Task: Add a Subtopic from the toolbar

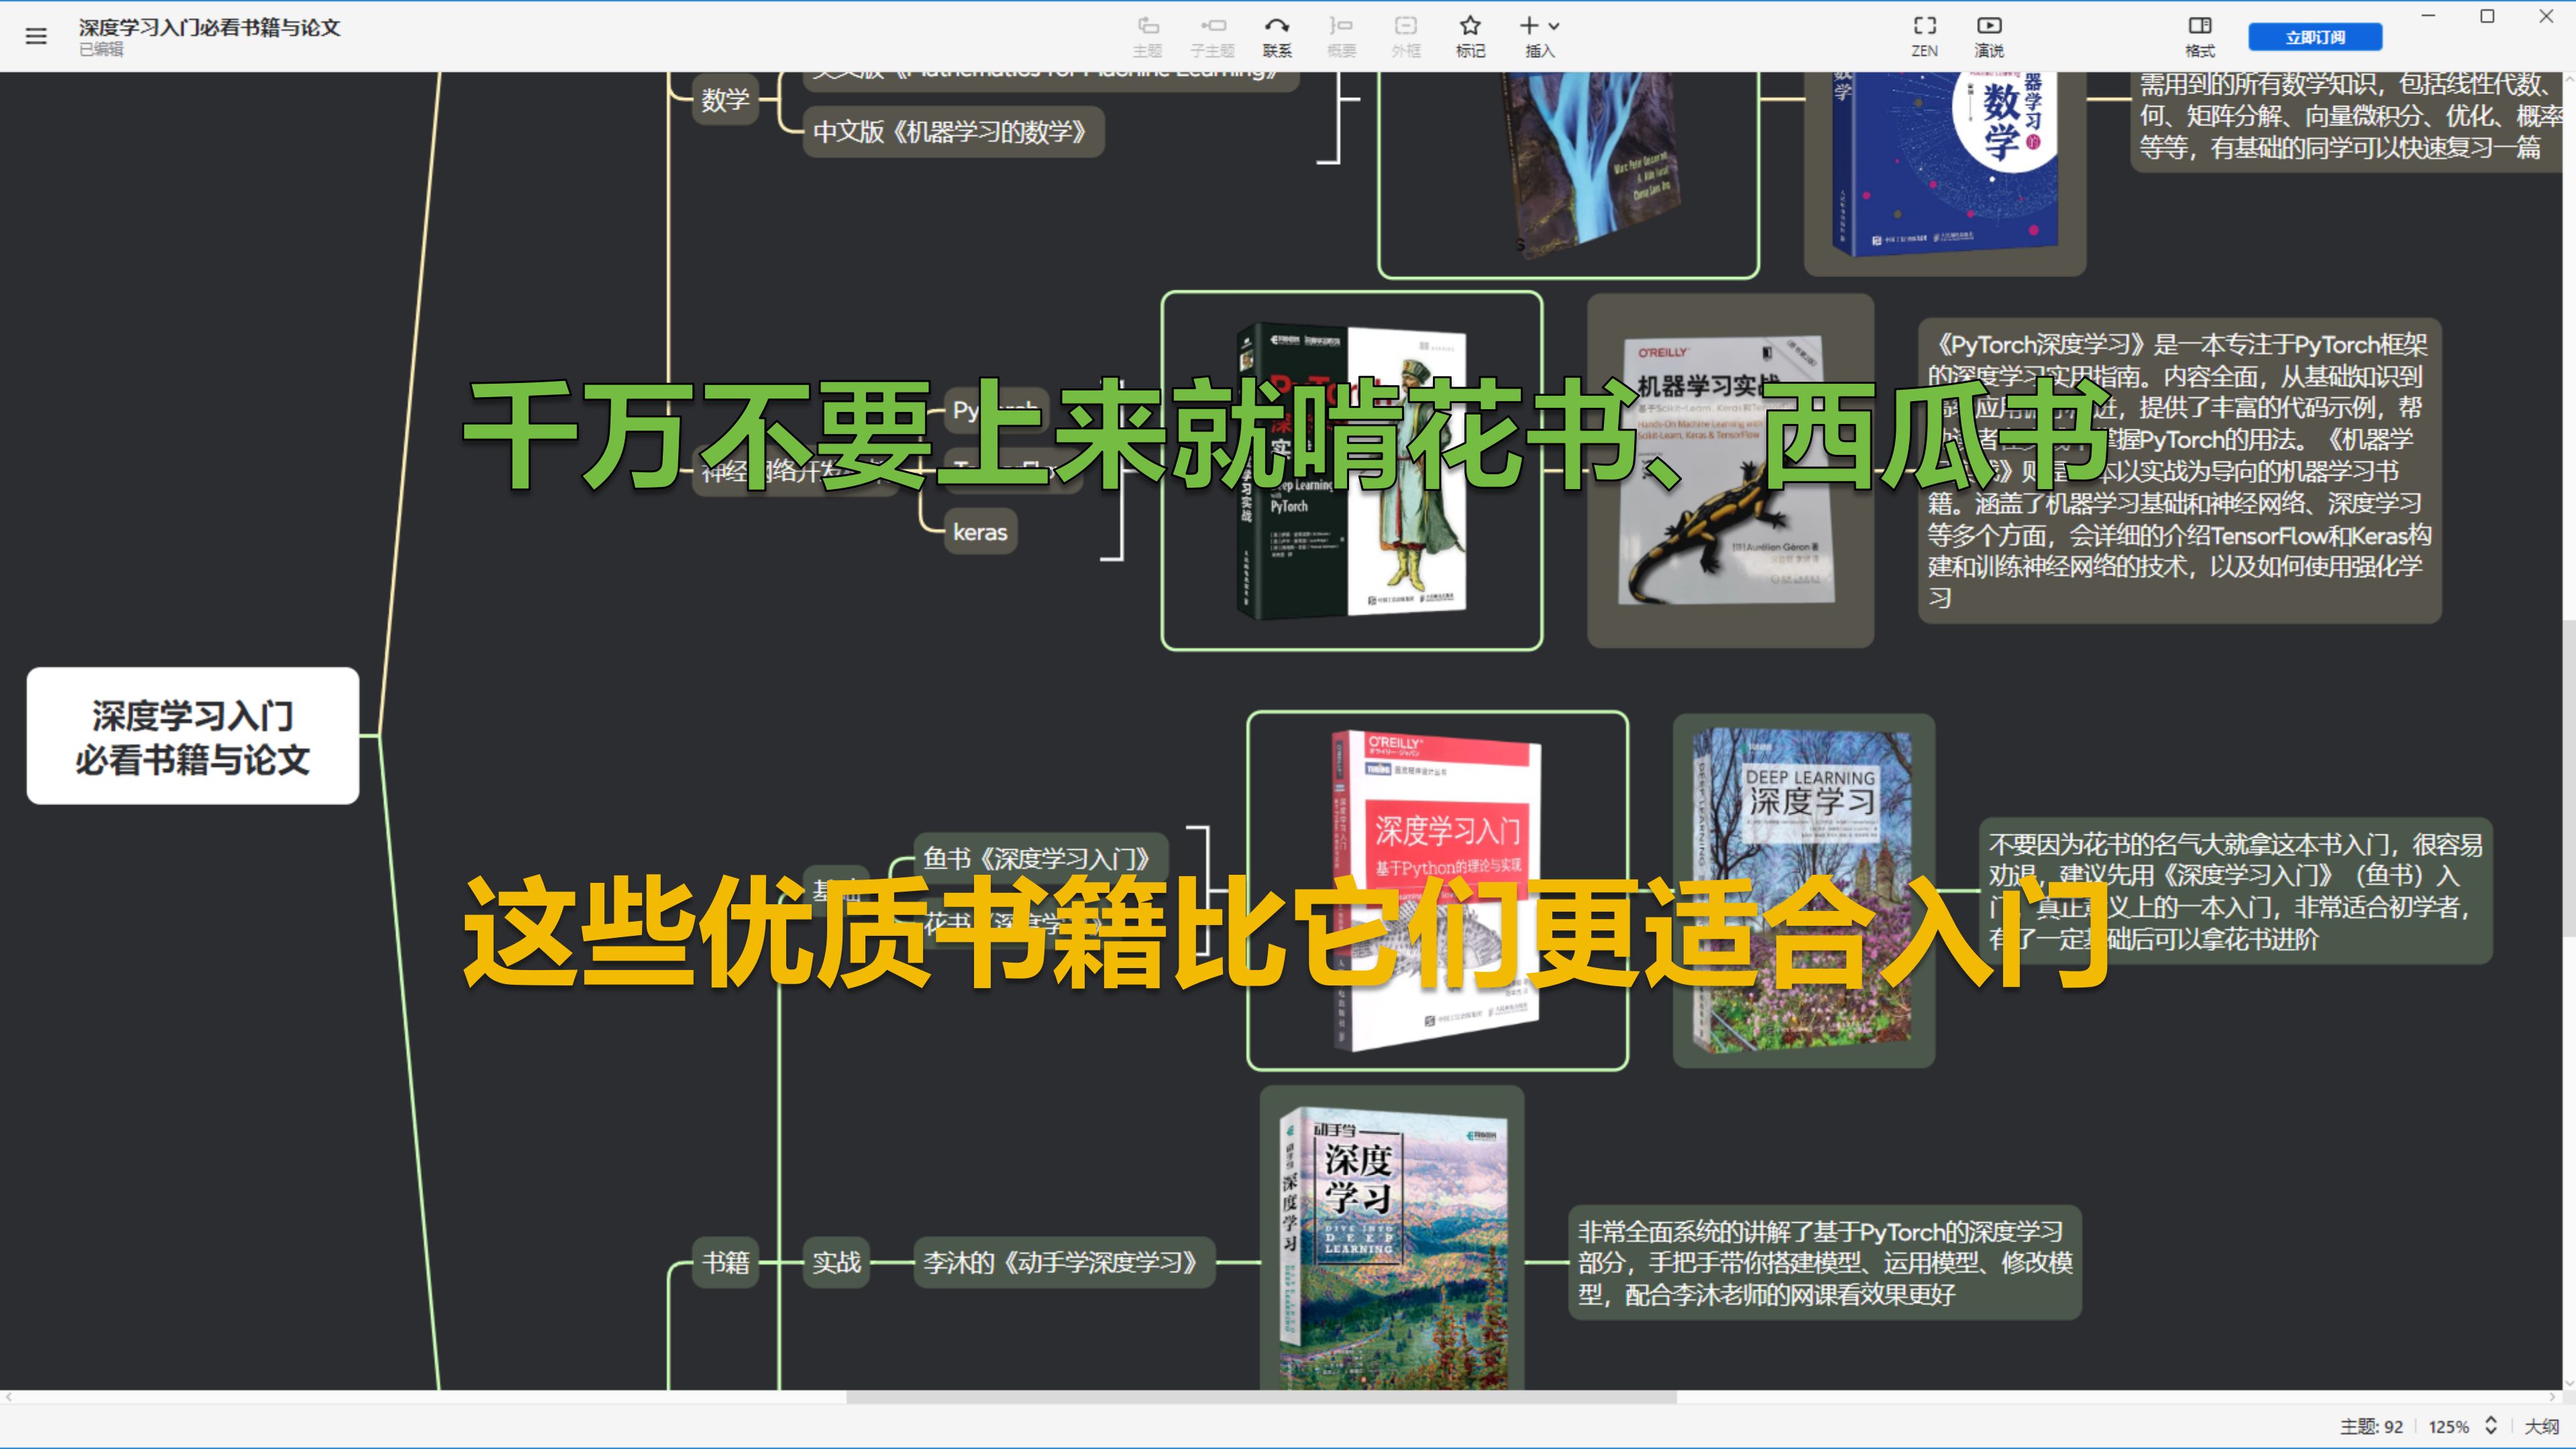Action: point(1212,36)
